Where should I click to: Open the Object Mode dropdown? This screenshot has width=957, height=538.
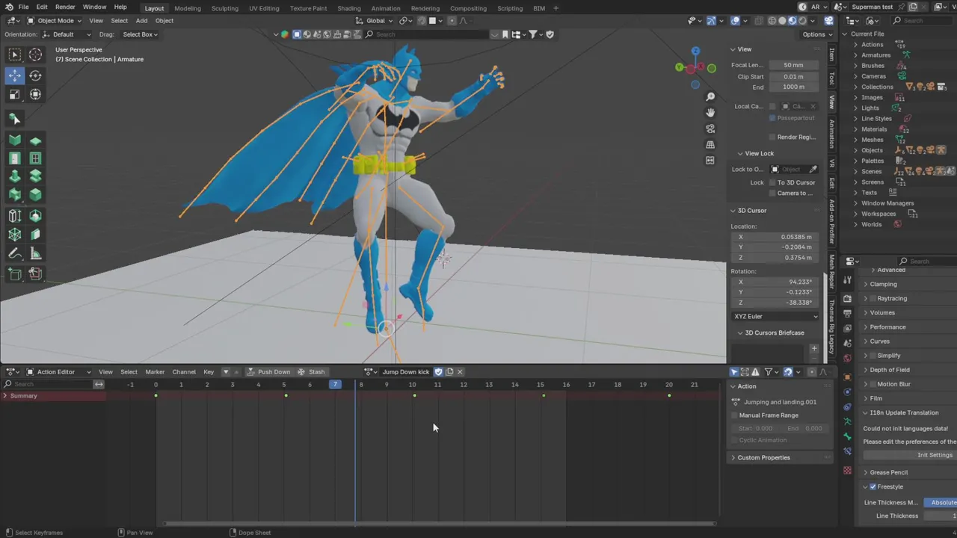55,21
